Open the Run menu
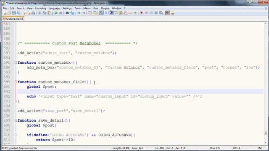This screenshot has height=151, width=269. 96,8
